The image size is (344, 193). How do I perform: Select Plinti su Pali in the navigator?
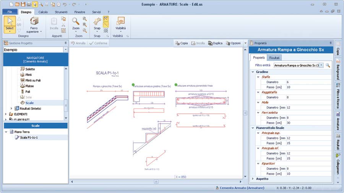[x=33, y=80]
